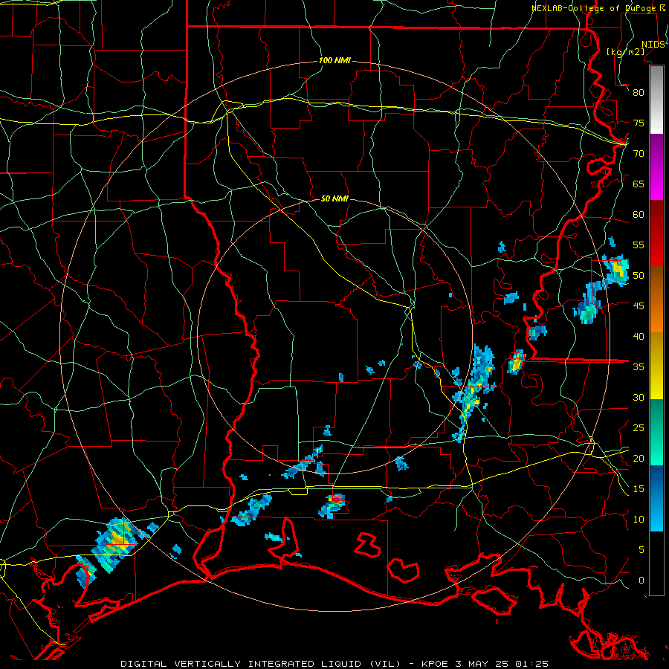Click the 50 NMI range ring label
669x669 pixels.
(x=334, y=198)
